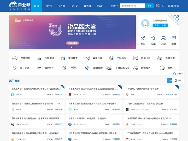This screenshot has width=188, height=141.
Task: Select 产品易货 category icon
Action: pos(111,58)
